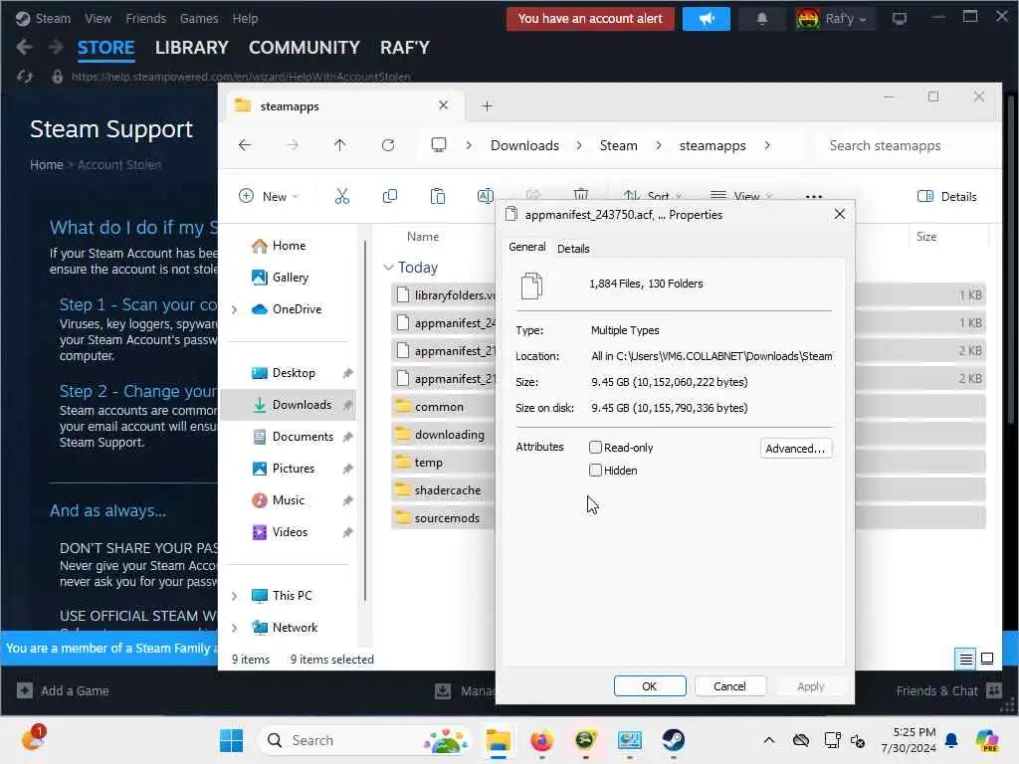Open the Sort dropdown menu

pyautogui.click(x=653, y=196)
